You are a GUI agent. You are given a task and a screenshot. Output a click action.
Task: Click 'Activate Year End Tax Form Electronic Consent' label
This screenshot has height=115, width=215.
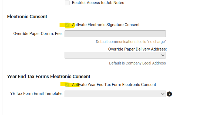click(114, 85)
